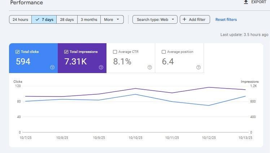Enable the Average CTR checkbox
This screenshot has width=270, height=153.
(x=115, y=52)
